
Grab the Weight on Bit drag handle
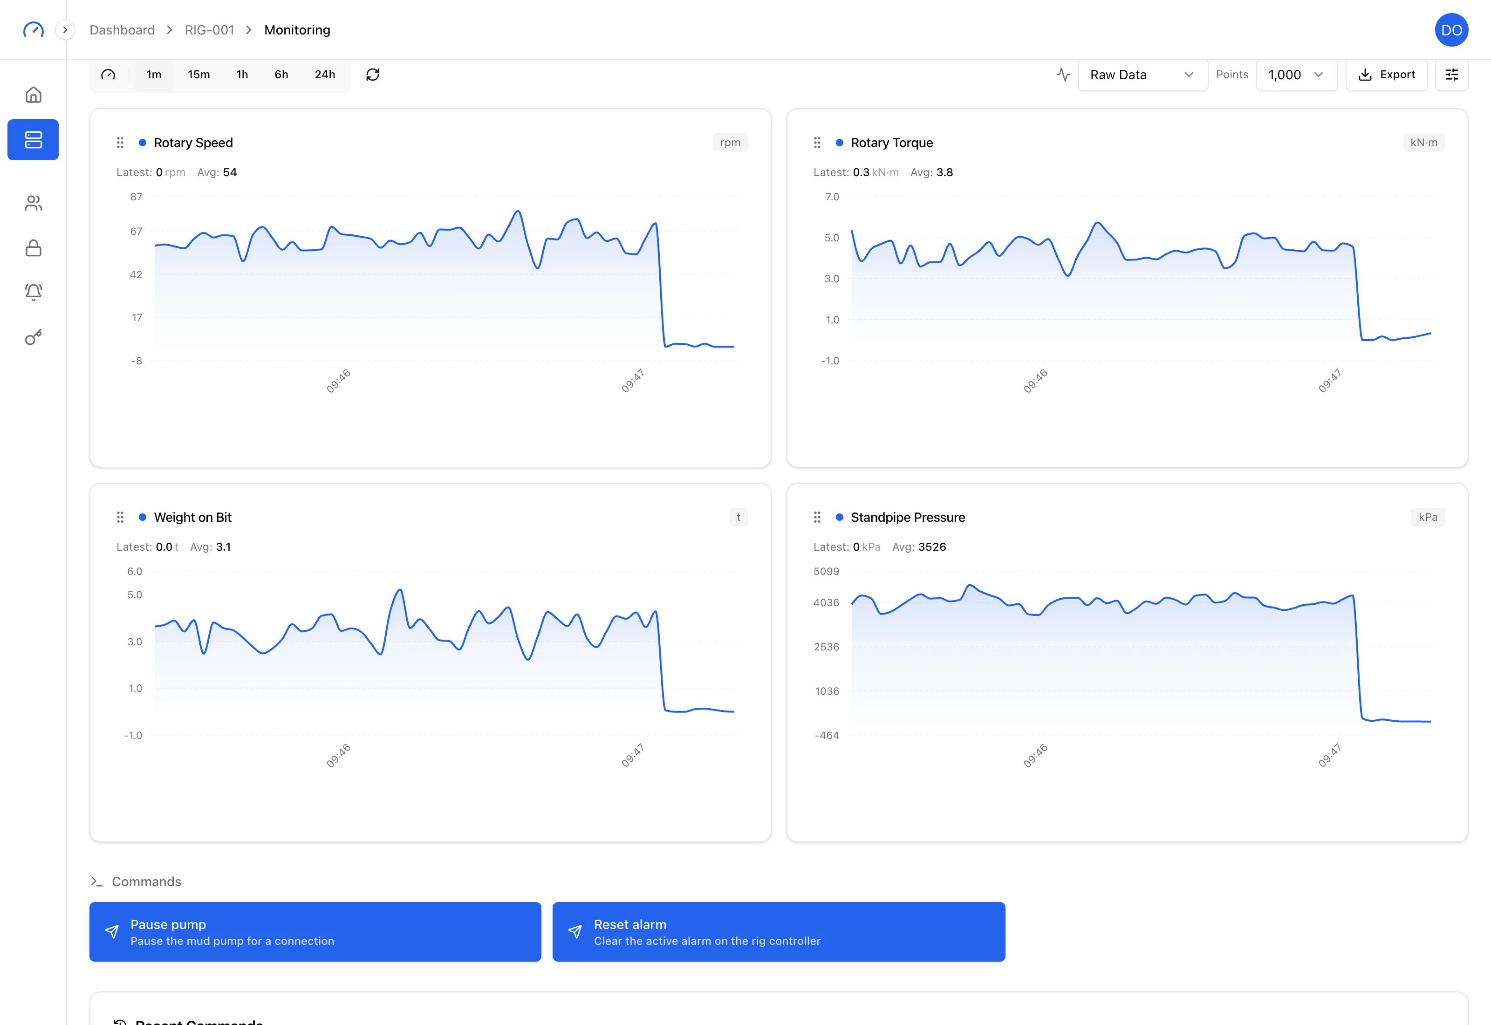click(x=120, y=517)
